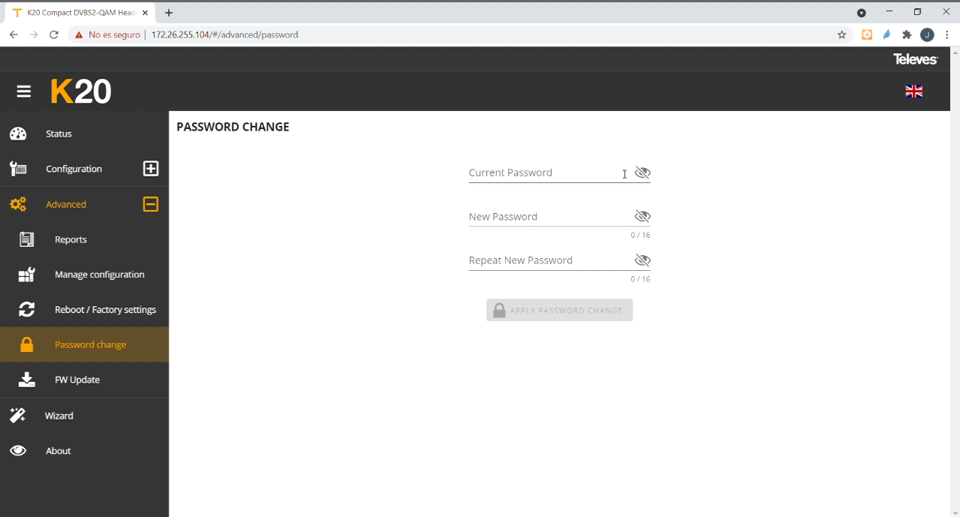The width and height of the screenshot is (960, 517).
Task: Click the Wizard magic wand icon
Action: [x=18, y=415]
